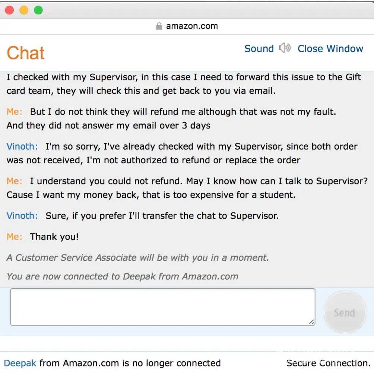Click the speaker sound icon
The image size is (374, 372).
click(285, 48)
